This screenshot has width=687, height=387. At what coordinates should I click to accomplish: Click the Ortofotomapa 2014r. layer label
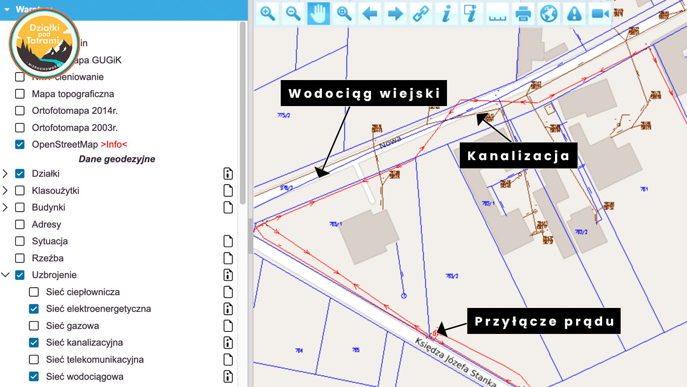pos(75,111)
